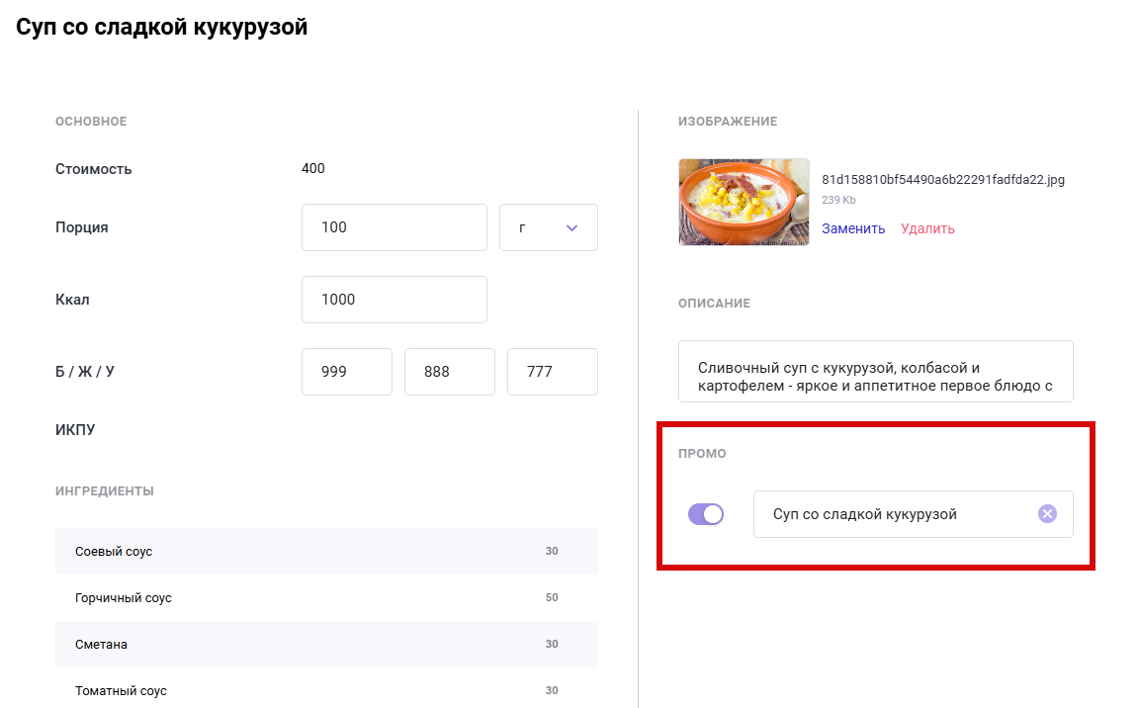Select the Горчичный соус ingredient row
This screenshot has width=1138, height=708.
[326, 597]
